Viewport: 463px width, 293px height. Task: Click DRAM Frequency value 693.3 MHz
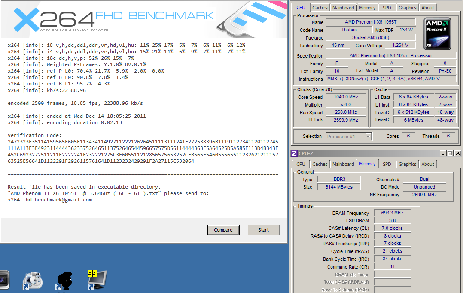[392, 213]
